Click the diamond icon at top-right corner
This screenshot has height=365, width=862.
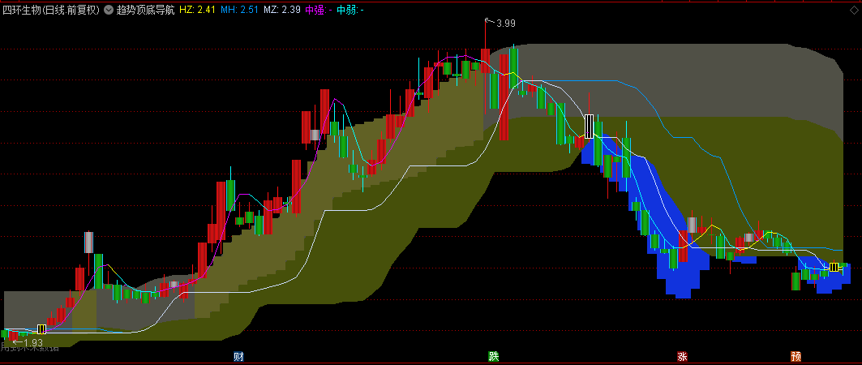click(852, 10)
